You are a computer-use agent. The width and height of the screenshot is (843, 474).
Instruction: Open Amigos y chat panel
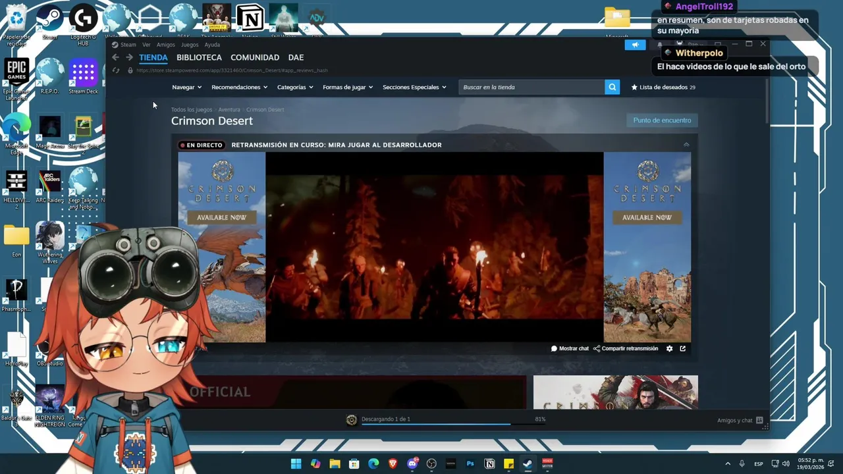pos(740,420)
